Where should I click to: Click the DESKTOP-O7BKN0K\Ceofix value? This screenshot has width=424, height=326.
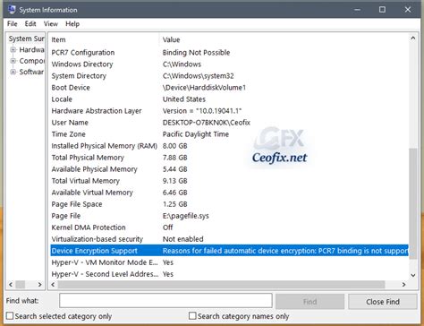pyautogui.click(x=207, y=123)
